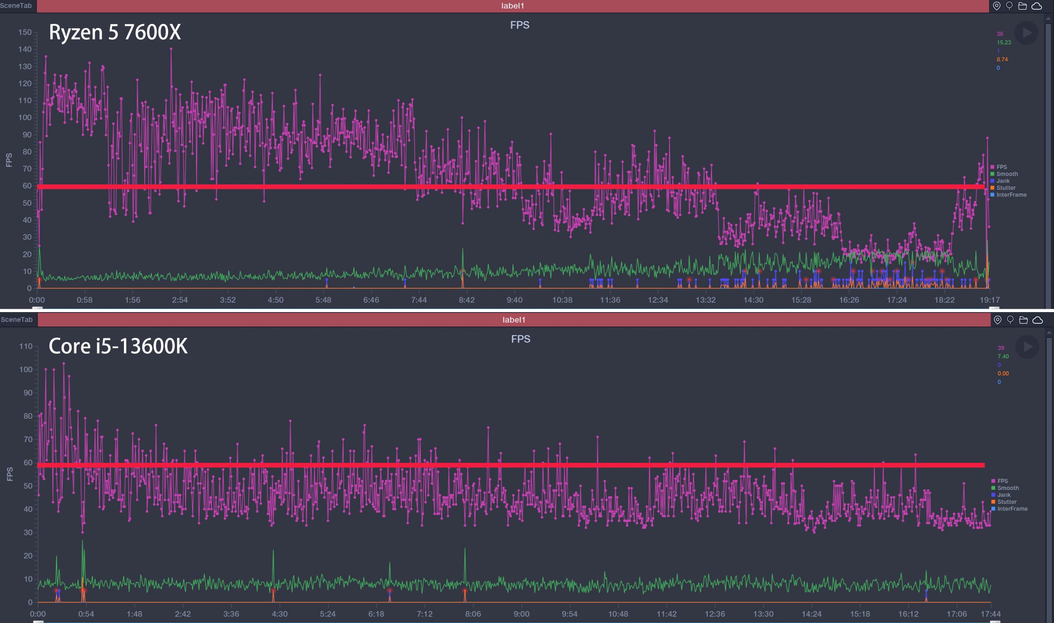Select the SceneTab label of the bottom chart
Viewport: 1054px width, 623px height.
(17, 320)
